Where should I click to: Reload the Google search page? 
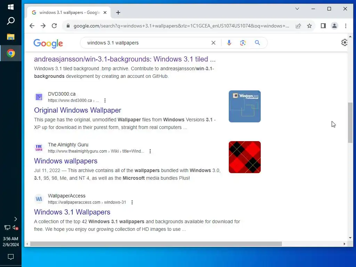point(54,26)
